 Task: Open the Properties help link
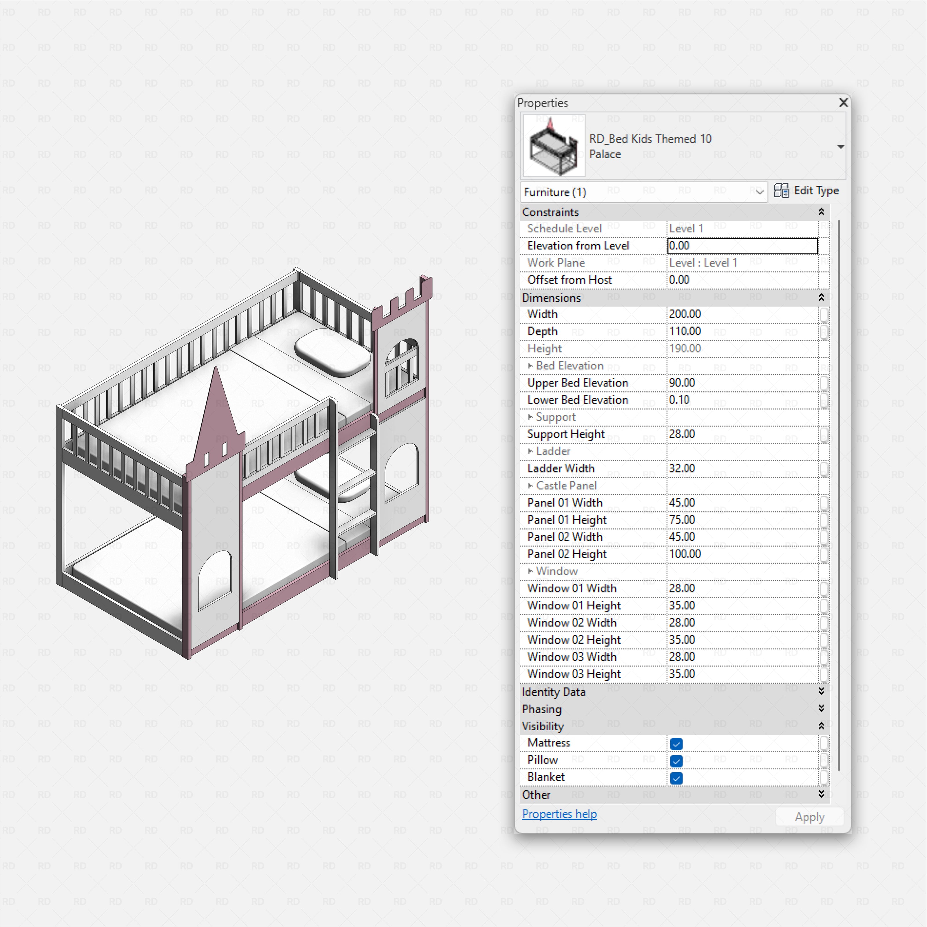[559, 814]
